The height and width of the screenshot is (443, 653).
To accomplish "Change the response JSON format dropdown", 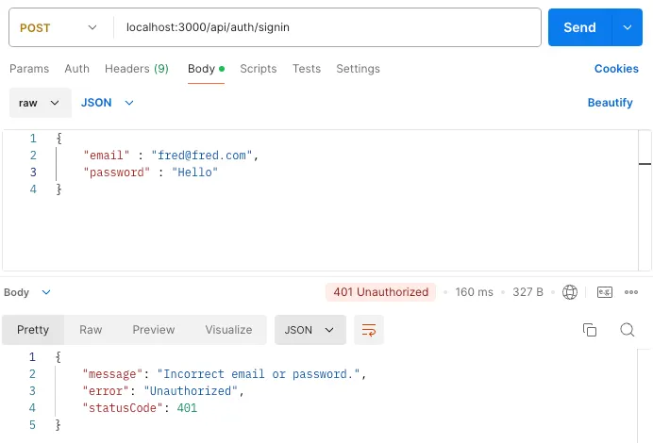I will tap(310, 330).
